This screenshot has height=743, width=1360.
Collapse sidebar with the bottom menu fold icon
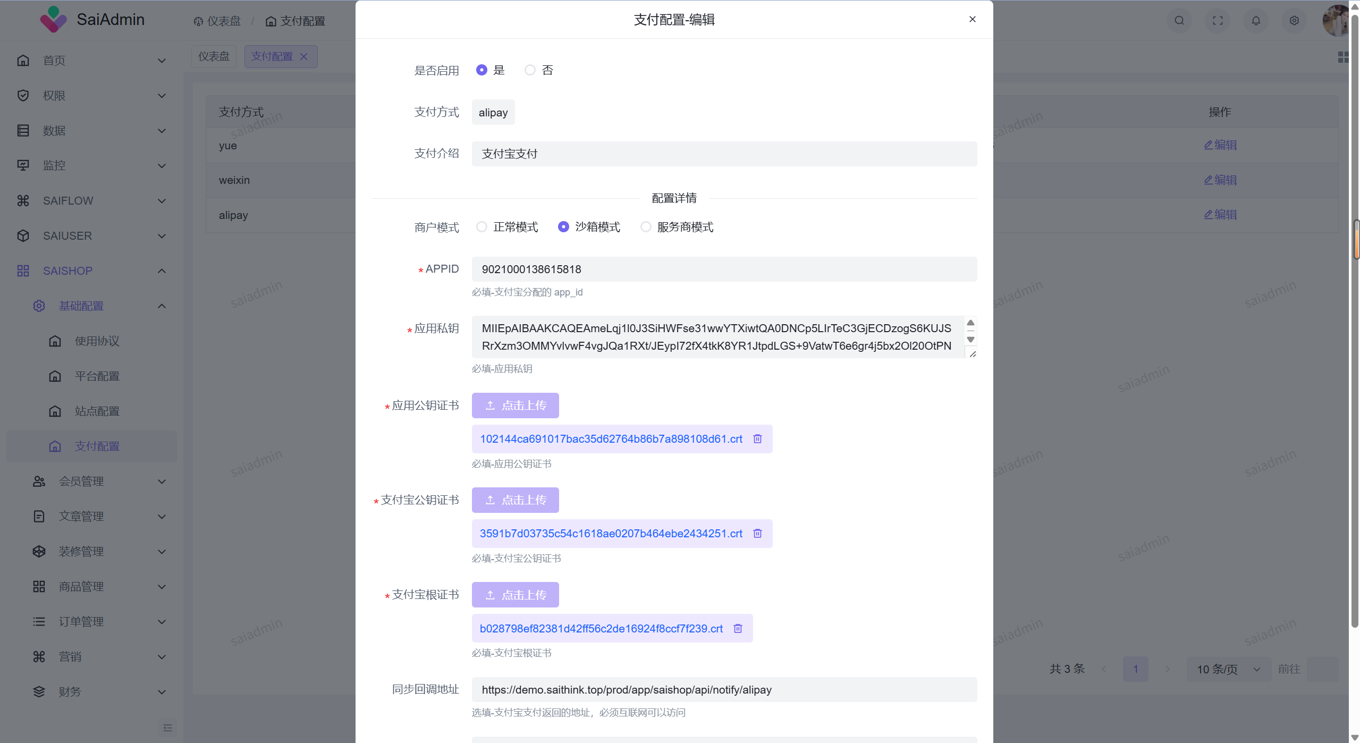(x=167, y=728)
